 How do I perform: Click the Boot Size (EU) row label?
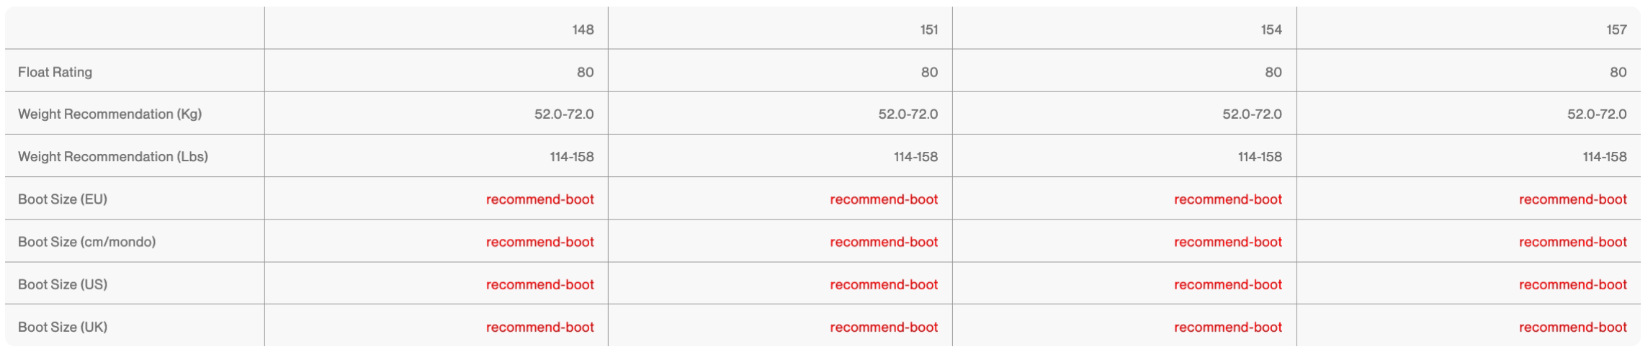click(x=63, y=199)
